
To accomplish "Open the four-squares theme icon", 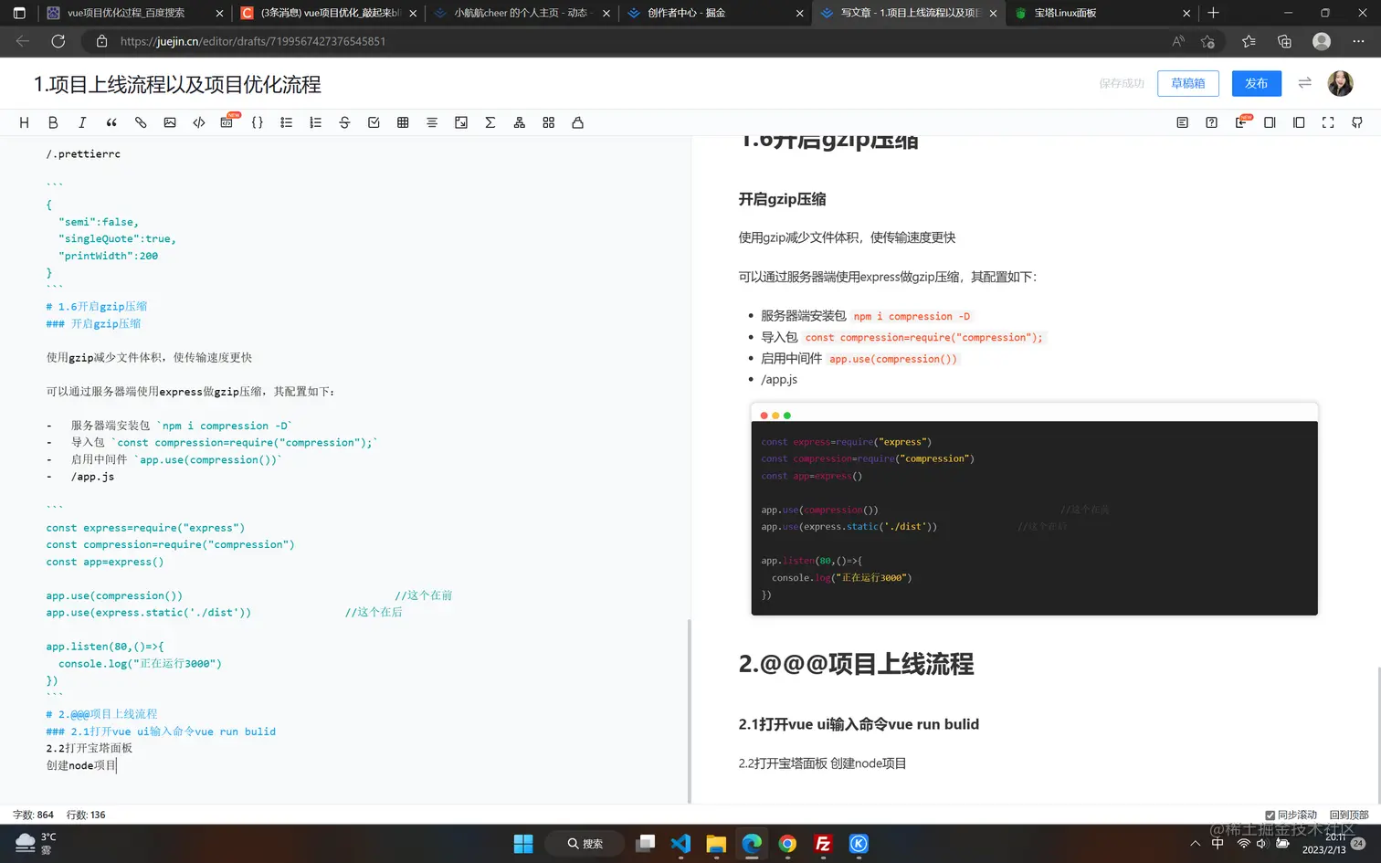I will [549, 122].
